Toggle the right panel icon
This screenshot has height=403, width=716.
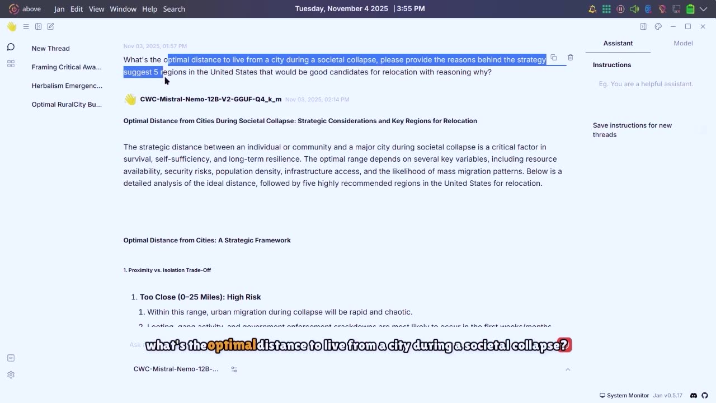(643, 26)
